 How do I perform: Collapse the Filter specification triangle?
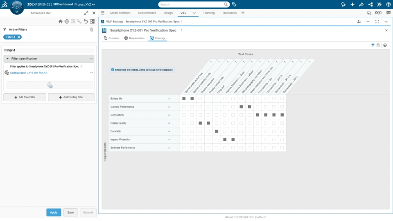pos(7,59)
